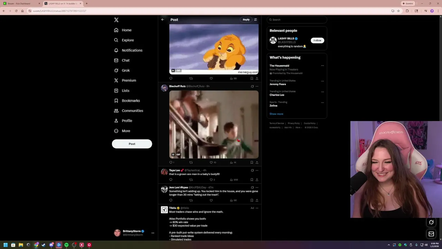Open Cookie Policy link
This screenshot has width=442, height=249.
click(310, 123)
